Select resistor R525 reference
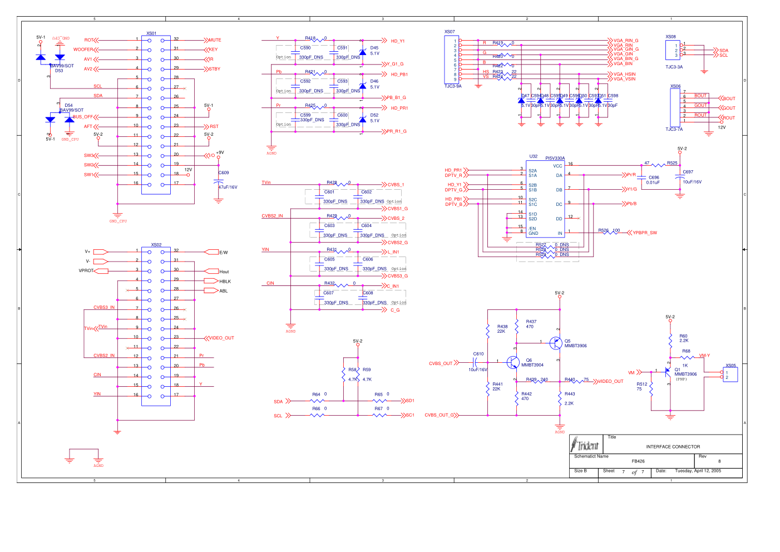Viewport: 780px width, 552px height. tap(672, 163)
